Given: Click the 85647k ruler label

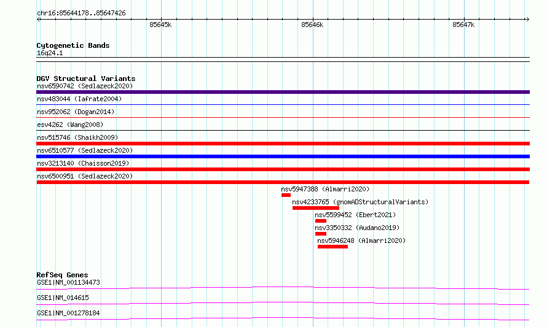Looking at the screenshot, I should pyautogui.click(x=463, y=25).
